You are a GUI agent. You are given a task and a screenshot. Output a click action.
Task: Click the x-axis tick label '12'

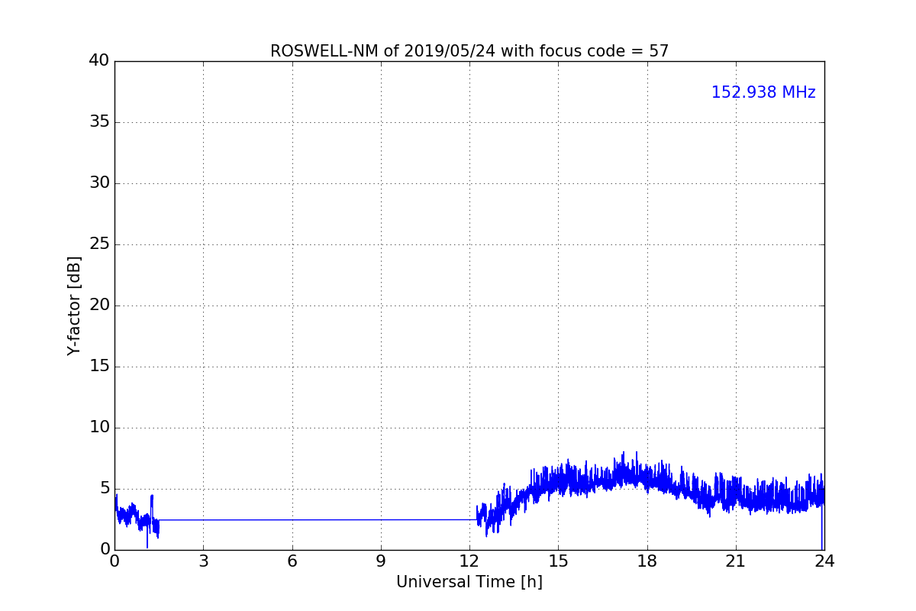(x=469, y=561)
